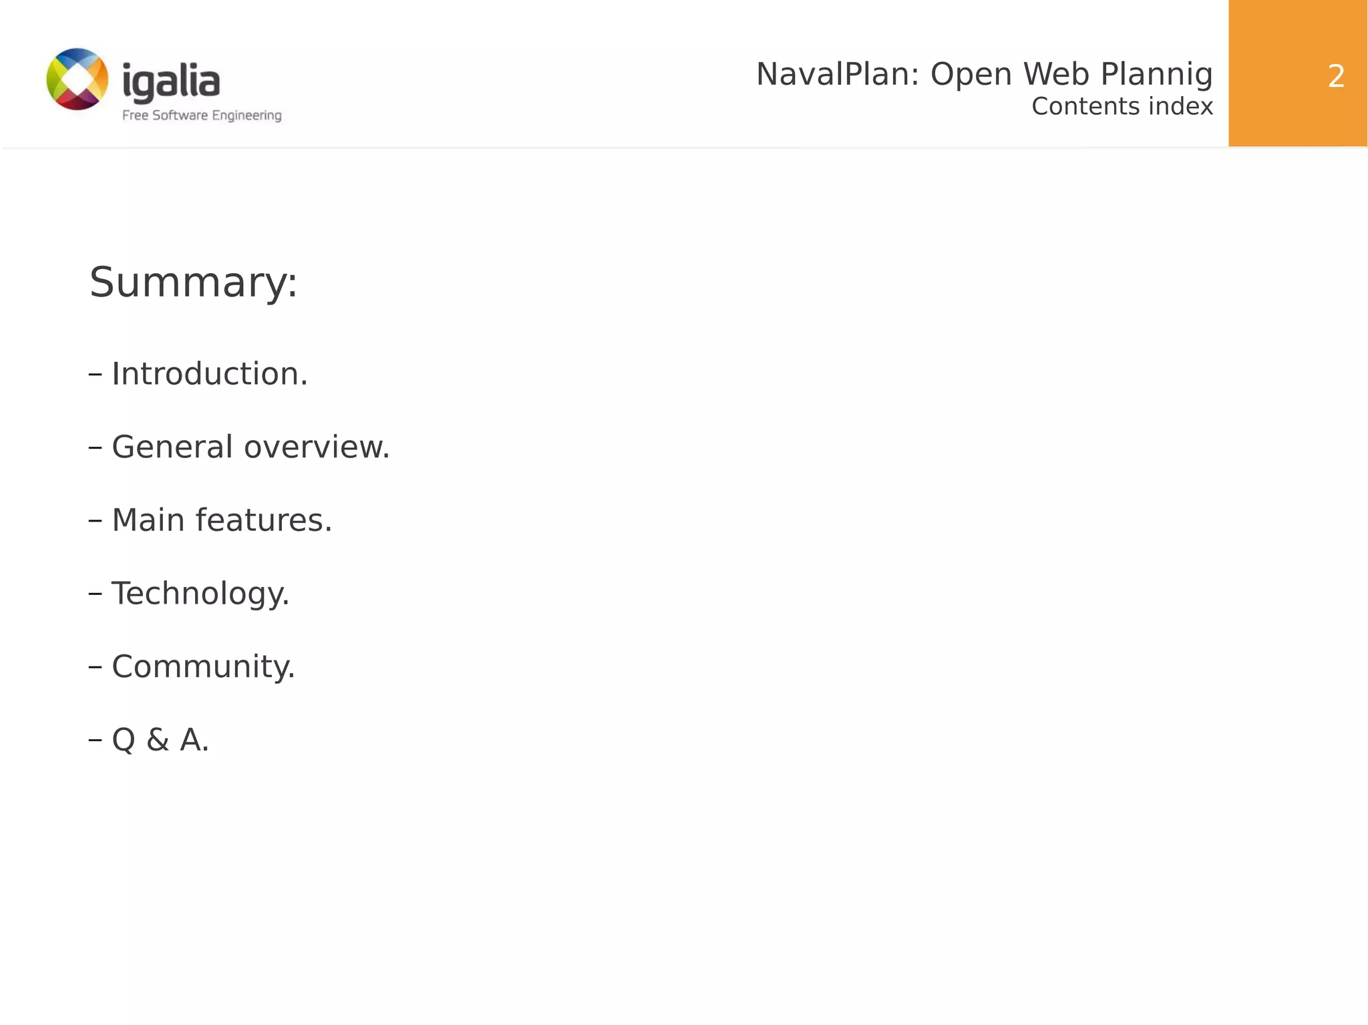Click the dash before Community
Image resolution: width=1368 pixels, height=1025 pixels.
(x=95, y=667)
